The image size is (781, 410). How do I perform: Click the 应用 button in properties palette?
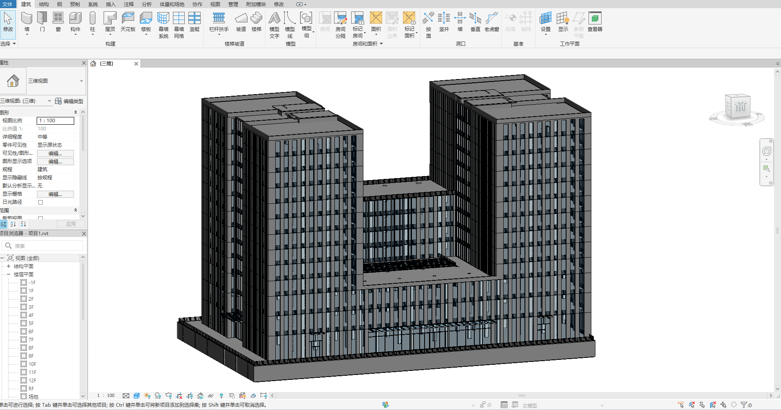tap(70, 223)
